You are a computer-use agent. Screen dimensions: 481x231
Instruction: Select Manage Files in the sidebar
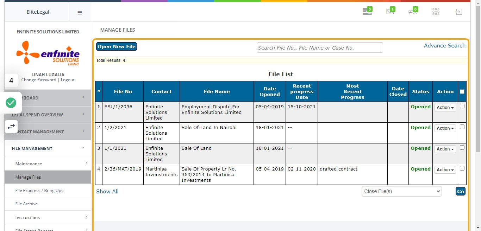pos(48,177)
